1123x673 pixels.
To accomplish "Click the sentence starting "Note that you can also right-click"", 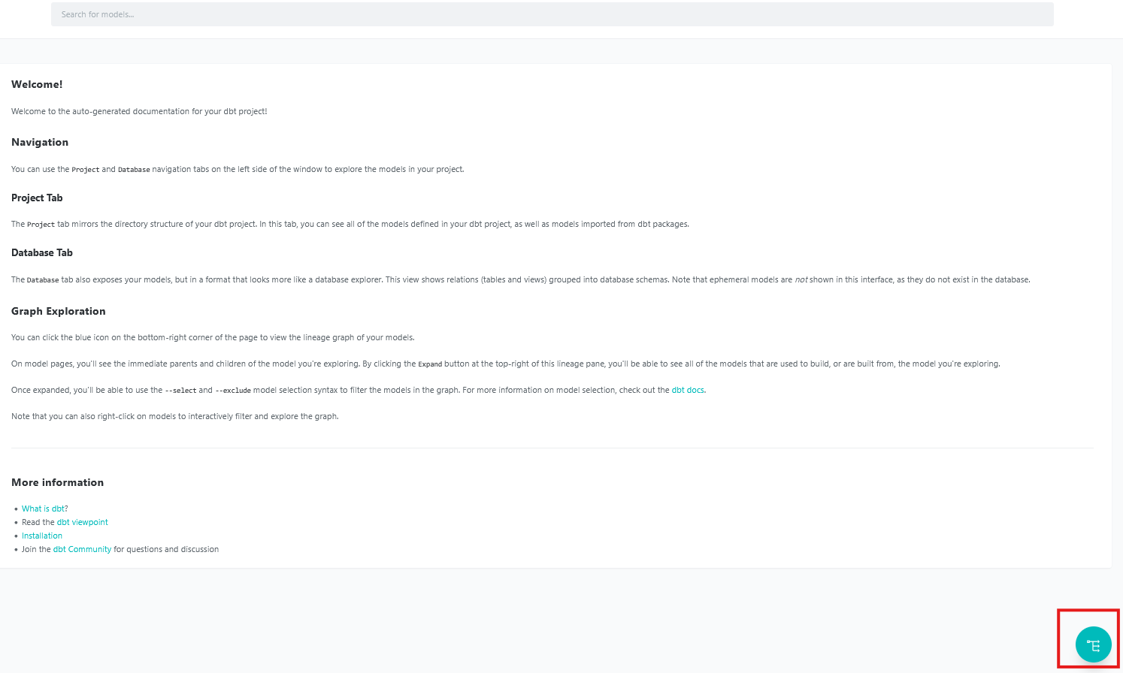I will [175, 416].
